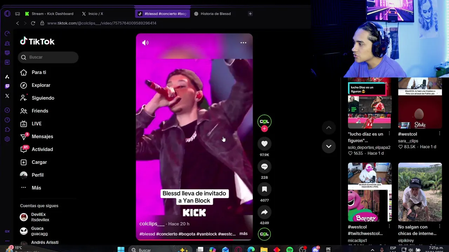Follow colclips with the red plus button

coord(264,129)
